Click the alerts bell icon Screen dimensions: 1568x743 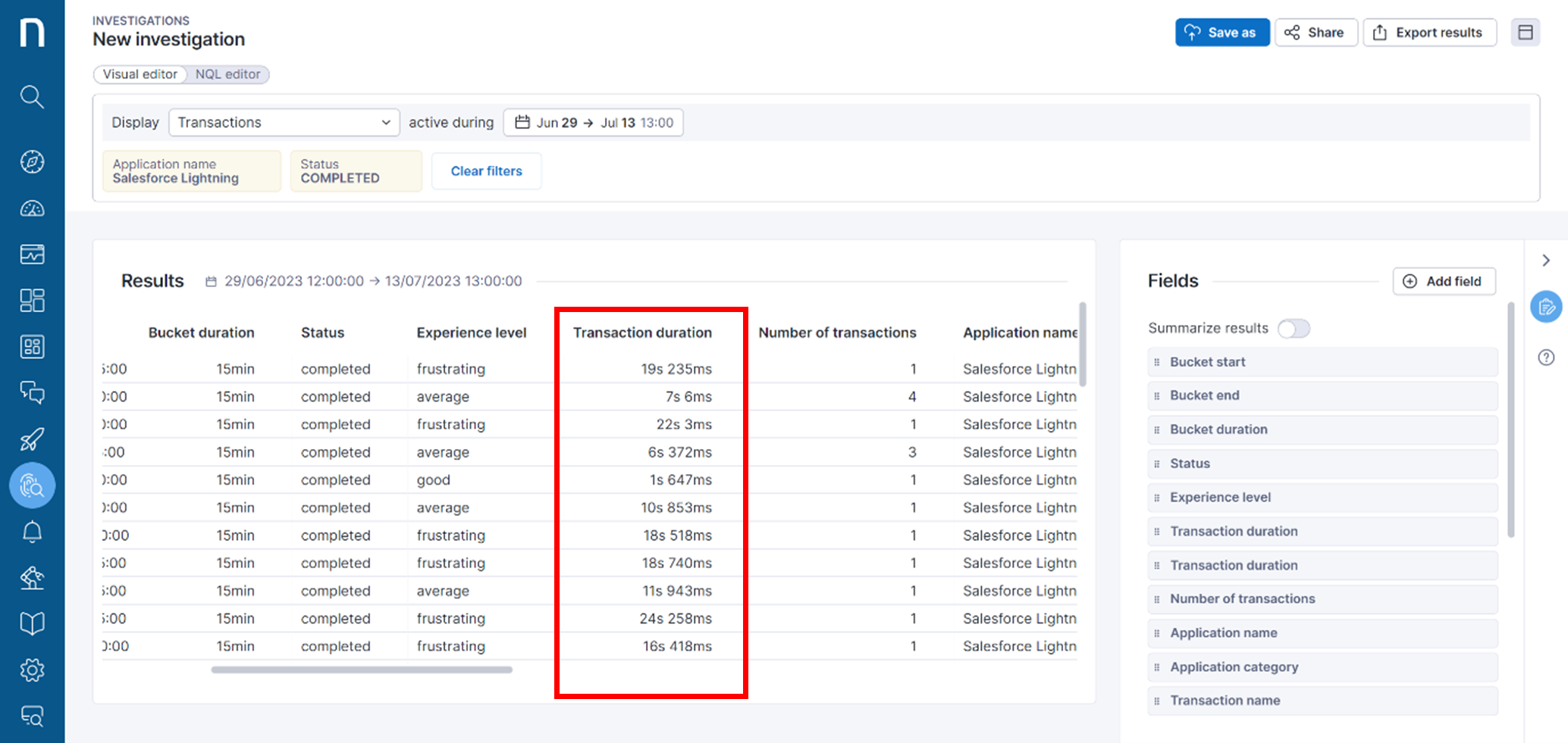[32, 531]
